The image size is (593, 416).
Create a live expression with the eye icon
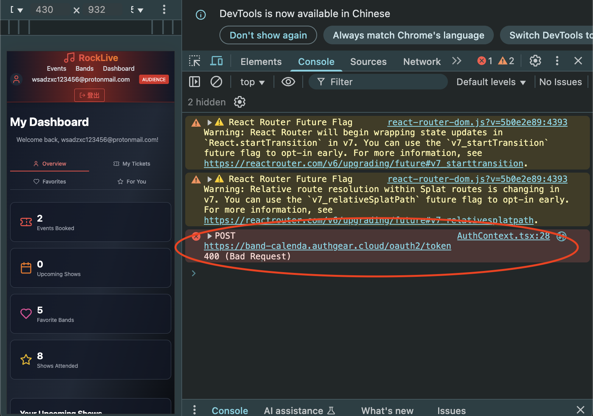tap(288, 82)
